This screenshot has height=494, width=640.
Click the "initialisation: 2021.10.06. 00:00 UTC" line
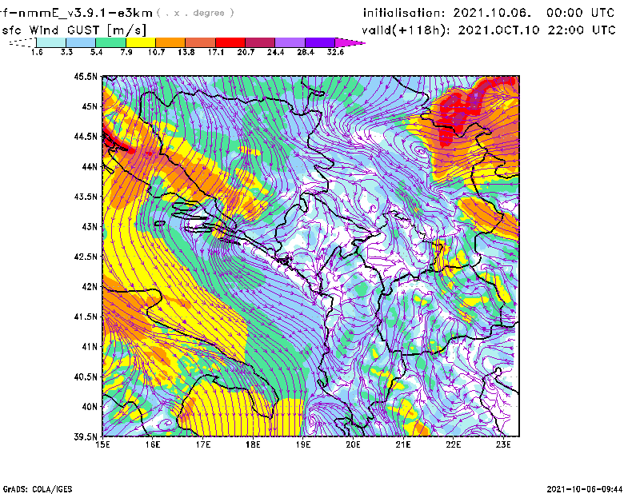(489, 13)
